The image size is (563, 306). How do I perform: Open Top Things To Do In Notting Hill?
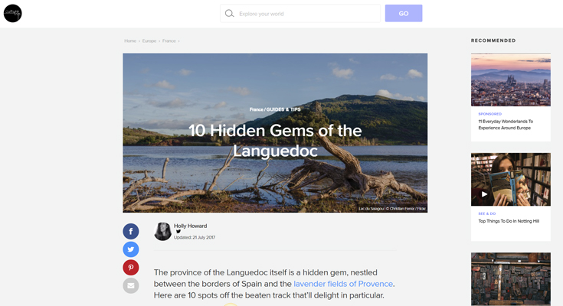509,221
